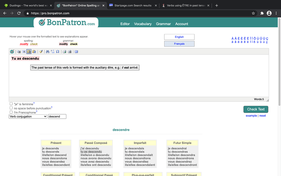The height and width of the screenshot is (176, 281).
Task: Open Find with the binoculars icon
Action: pos(48,51)
